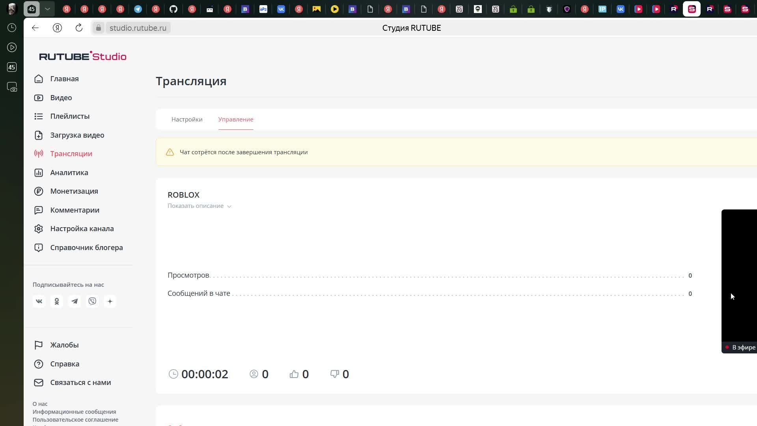Viewport: 757px width, 426px height.
Task: Click the Odnoklassniki social icon
Action: pyautogui.click(x=57, y=301)
